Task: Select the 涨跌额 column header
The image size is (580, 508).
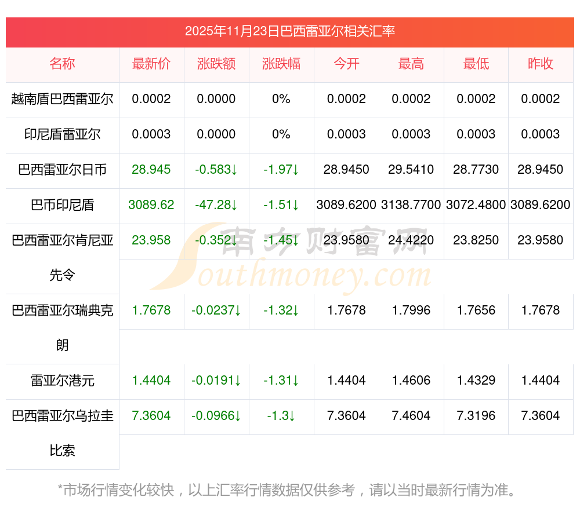Action: (x=216, y=64)
